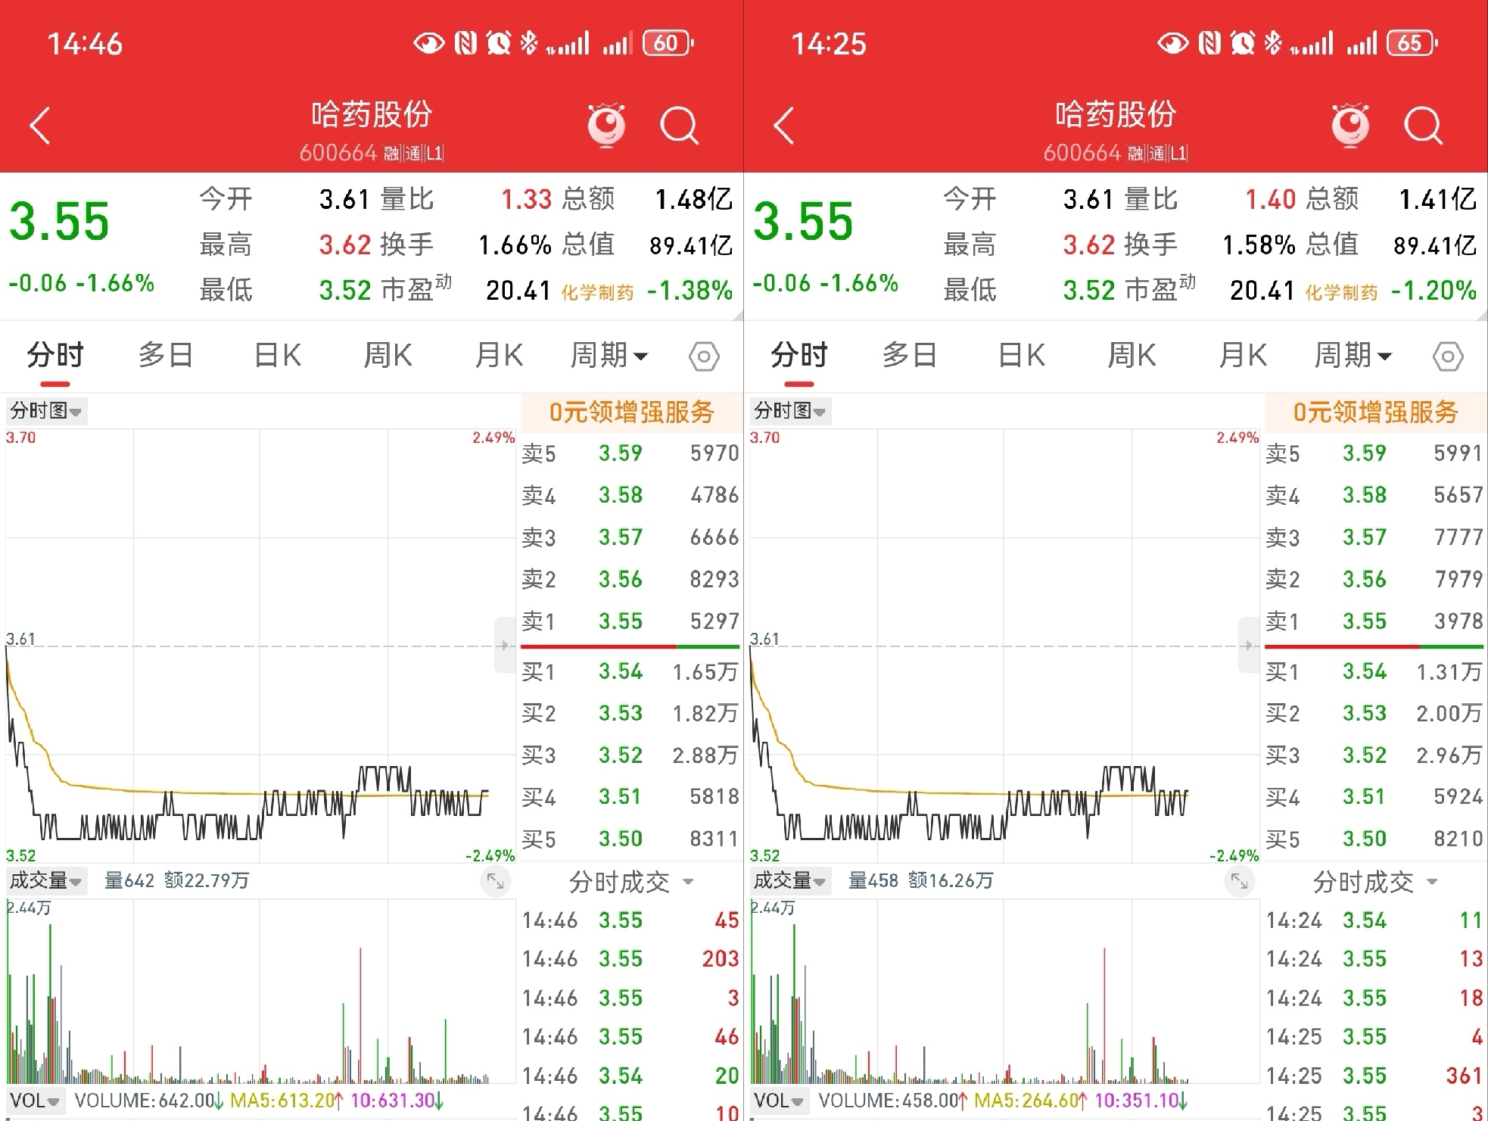This screenshot has height=1121, width=1488.
Task: Open 分时图 dropdown on left chart
Action: click(46, 411)
